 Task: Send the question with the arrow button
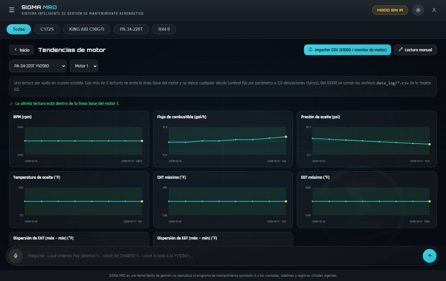tap(430, 256)
